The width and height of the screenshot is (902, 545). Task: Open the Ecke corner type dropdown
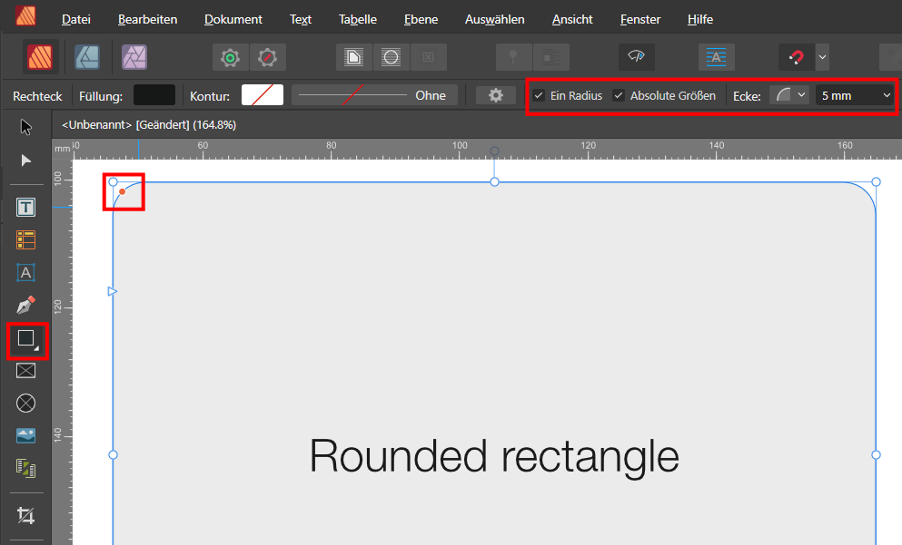(x=789, y=94)
